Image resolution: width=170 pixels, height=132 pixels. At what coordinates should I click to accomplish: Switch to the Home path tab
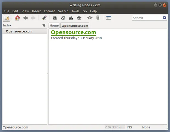pos(54,25)
